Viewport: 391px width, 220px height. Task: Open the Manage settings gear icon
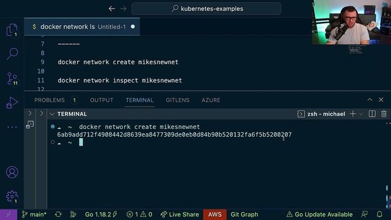pyautogui.click(x=12, y=197)
